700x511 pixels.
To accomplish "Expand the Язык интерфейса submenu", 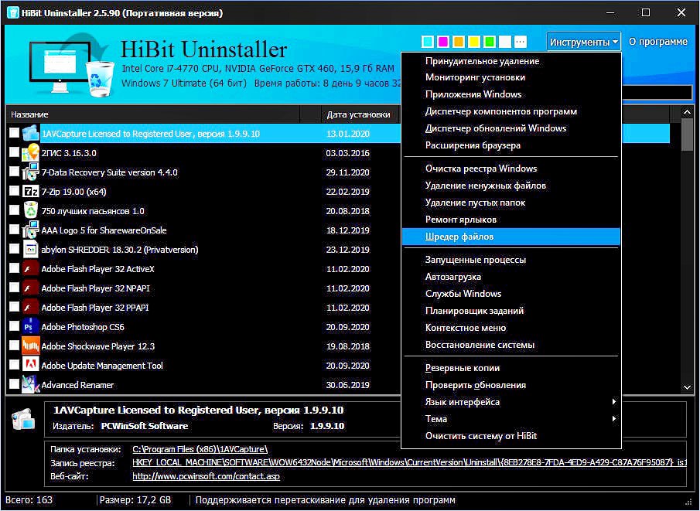I will [x=511, y=402].
